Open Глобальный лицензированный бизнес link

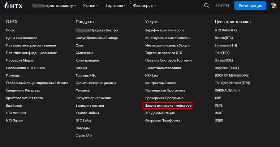[x=37, y=83]
